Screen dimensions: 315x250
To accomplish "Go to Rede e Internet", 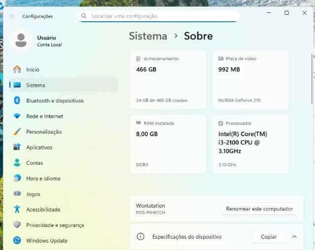I will click(x=63, y=116).
